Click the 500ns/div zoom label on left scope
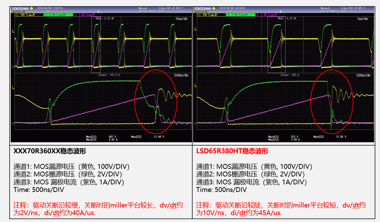This screenshot has width=380, height=222. click(181, 75)
